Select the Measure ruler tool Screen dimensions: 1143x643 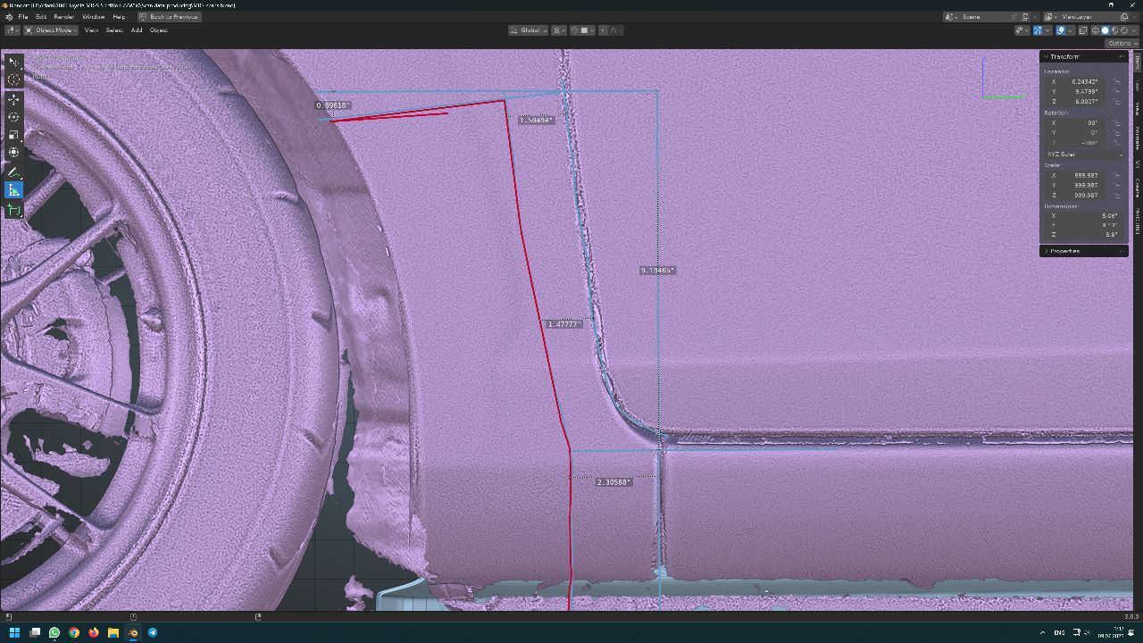coord(13,190)
